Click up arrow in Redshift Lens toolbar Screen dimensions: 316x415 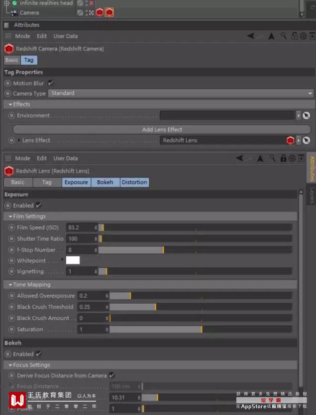pyautogui.click(x=260, y=158)
